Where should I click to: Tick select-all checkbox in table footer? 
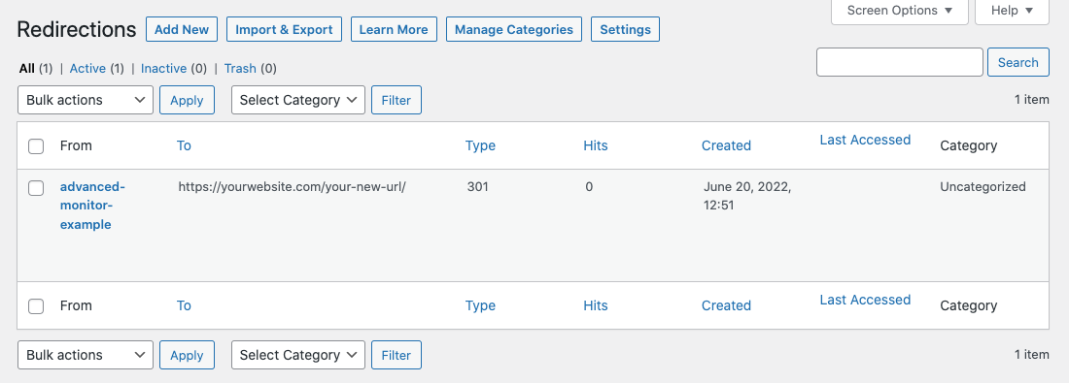(x=36, y=306)
